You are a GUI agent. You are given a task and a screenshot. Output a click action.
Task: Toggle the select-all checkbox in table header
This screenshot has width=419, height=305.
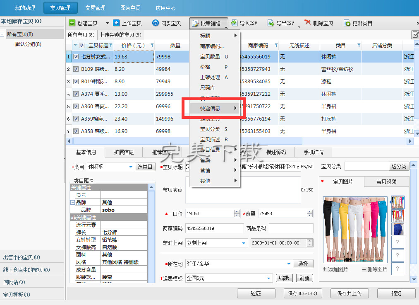pyautogui.click(x=82, y=46)
